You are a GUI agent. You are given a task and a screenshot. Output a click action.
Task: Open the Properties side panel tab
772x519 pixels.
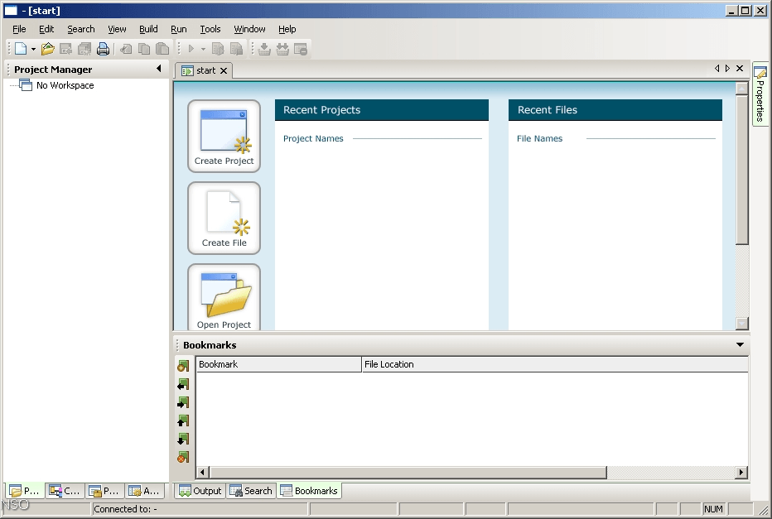760,94
